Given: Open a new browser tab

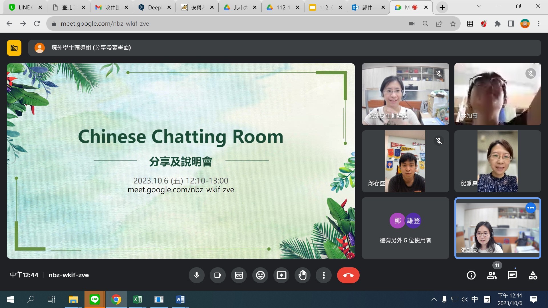Looking at the screenshot, I should [x=442, y=7].
